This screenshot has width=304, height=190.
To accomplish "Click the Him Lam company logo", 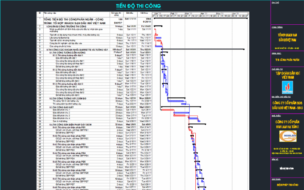I will [x=287, y=136].
